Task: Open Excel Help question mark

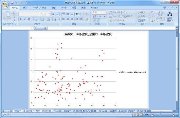Action: coord(165,7)
